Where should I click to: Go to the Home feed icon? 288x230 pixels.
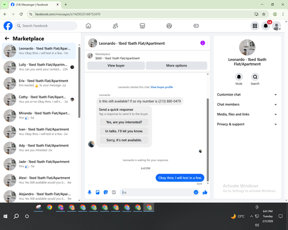tap(88, 26)
